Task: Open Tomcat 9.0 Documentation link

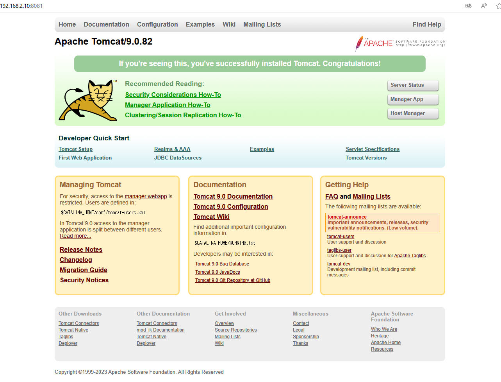Action: pos(233,196)
